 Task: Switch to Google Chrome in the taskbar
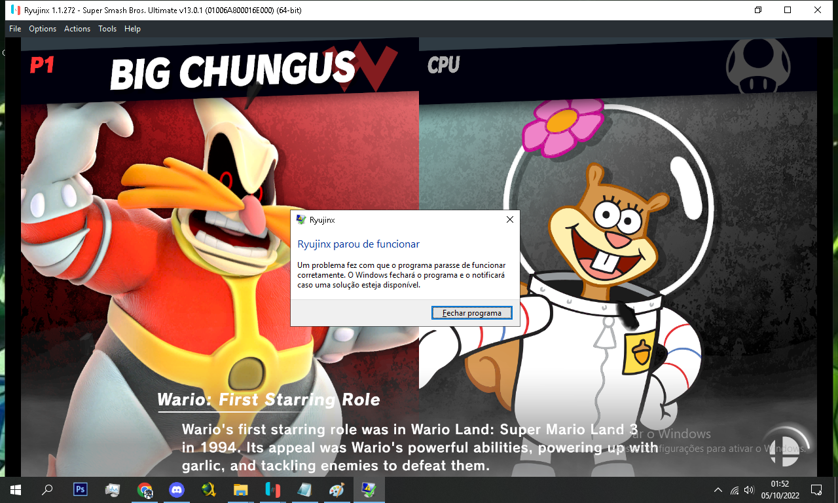click(x=145, y=490)
